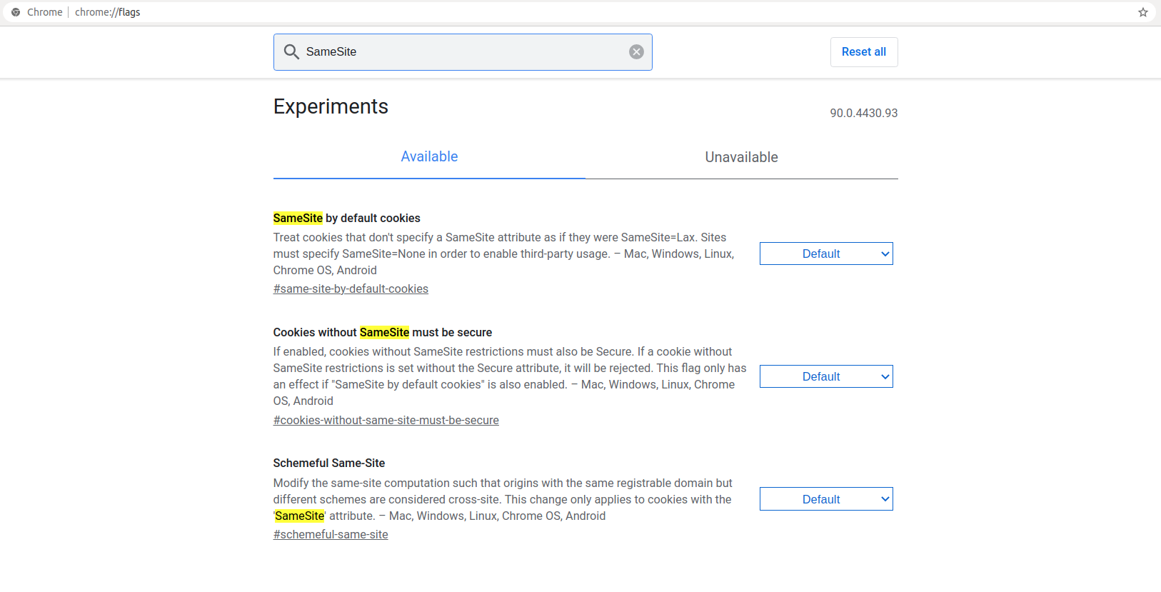This screenshot has width=1161, height=592.
Task: Click the Reset all button
Action: pyautogui.click(x=864, y=52)
